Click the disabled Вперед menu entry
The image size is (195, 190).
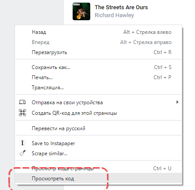pyautogui.click(x=99, y=42)
